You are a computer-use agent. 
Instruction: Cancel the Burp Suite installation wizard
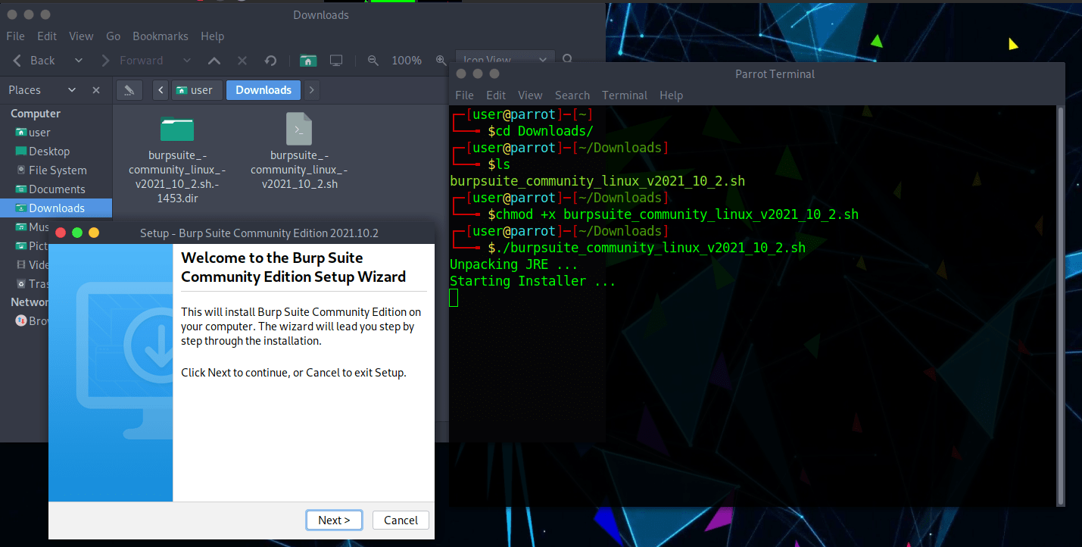(401, 520)
